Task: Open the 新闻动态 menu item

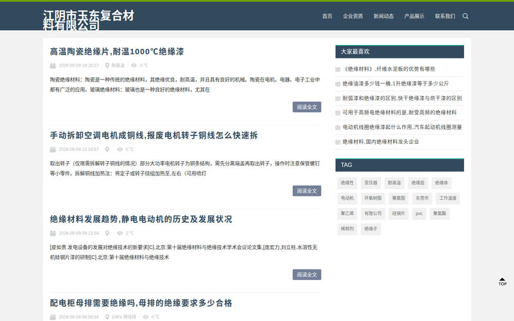Action: click(384, 16)
